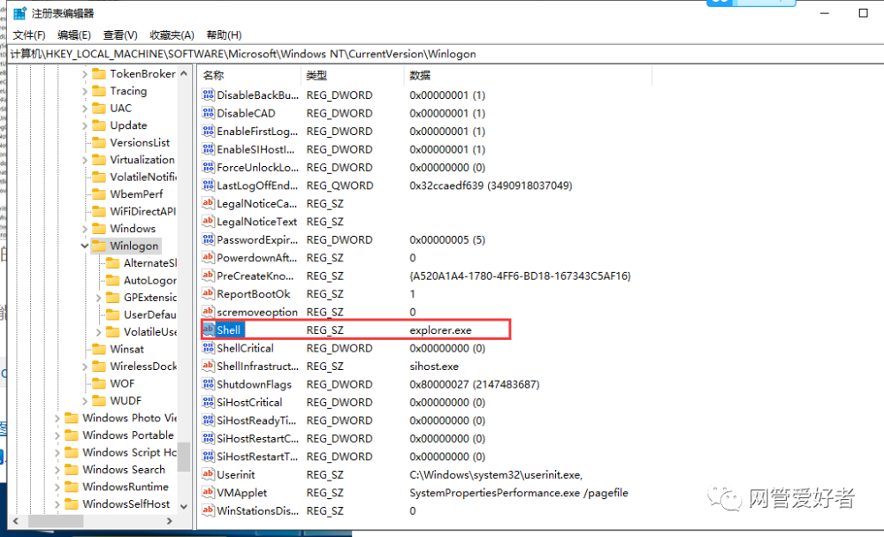Click the Shell string value icon

[208, 329]
